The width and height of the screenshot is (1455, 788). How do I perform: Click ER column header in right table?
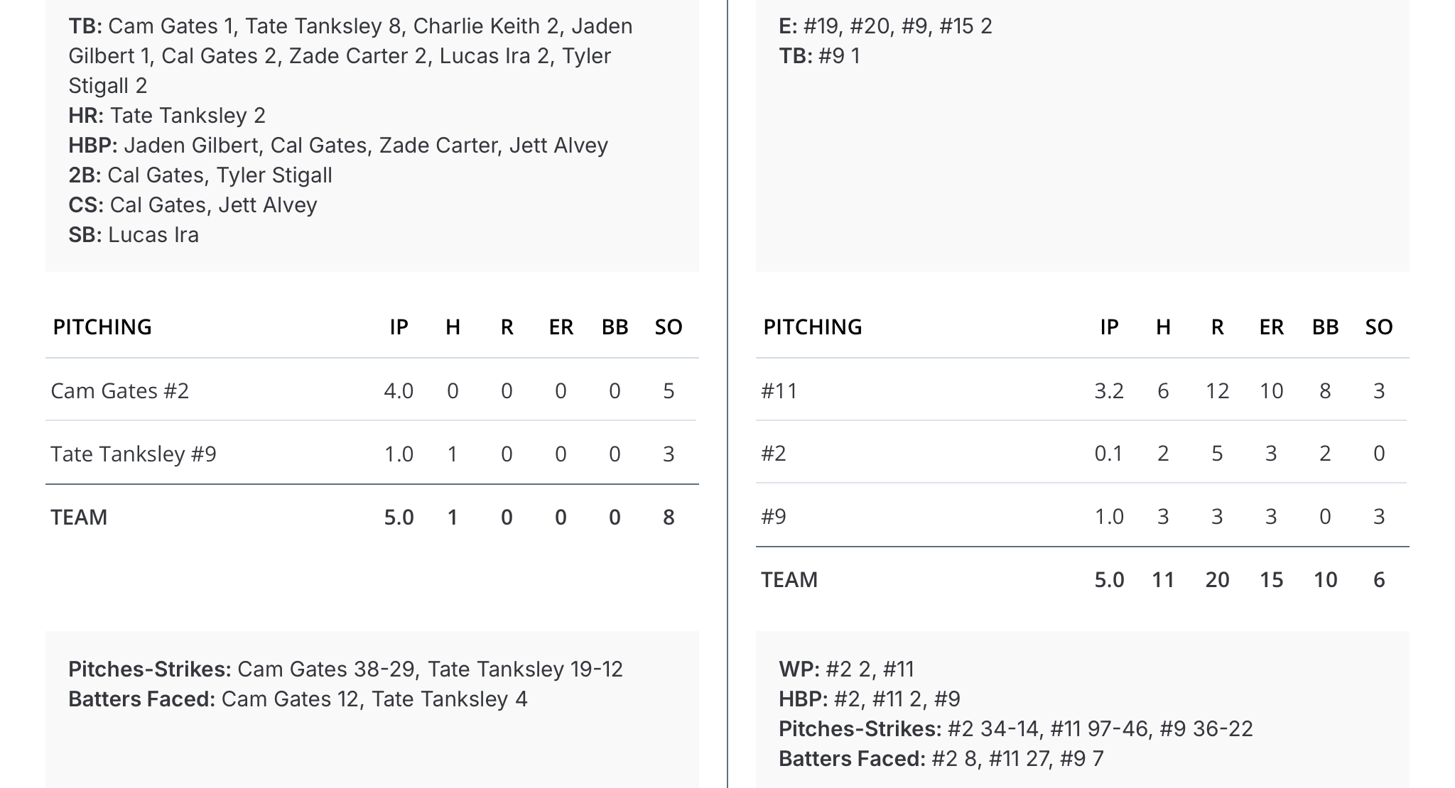(1271, 327)
